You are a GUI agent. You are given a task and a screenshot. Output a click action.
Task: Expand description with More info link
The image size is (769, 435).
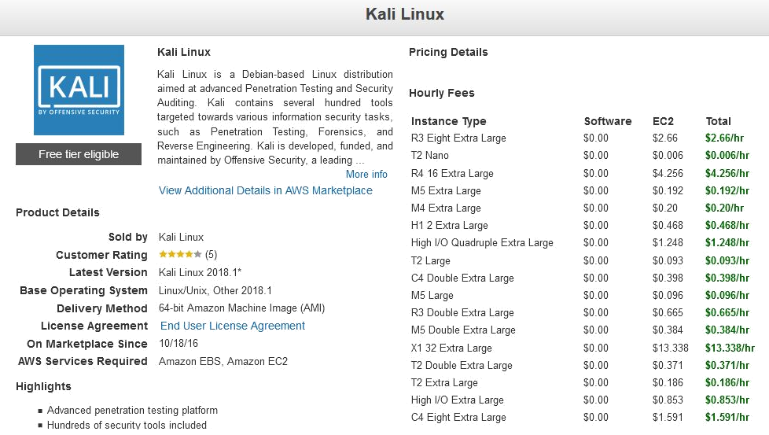pyautogui.click(x=366, y=174)
